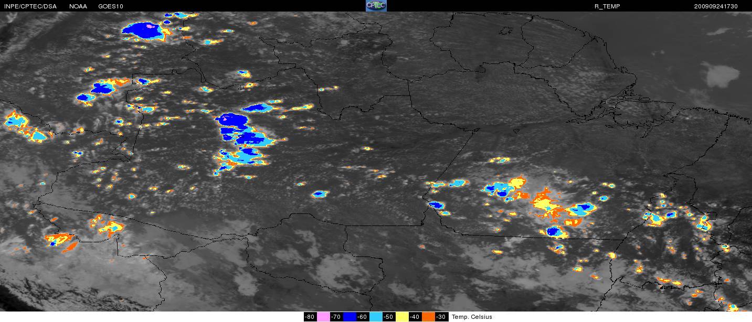This screenshot has width=752, height=322.
Task: Click the orange legend color swatch
Action: (428, 317)
